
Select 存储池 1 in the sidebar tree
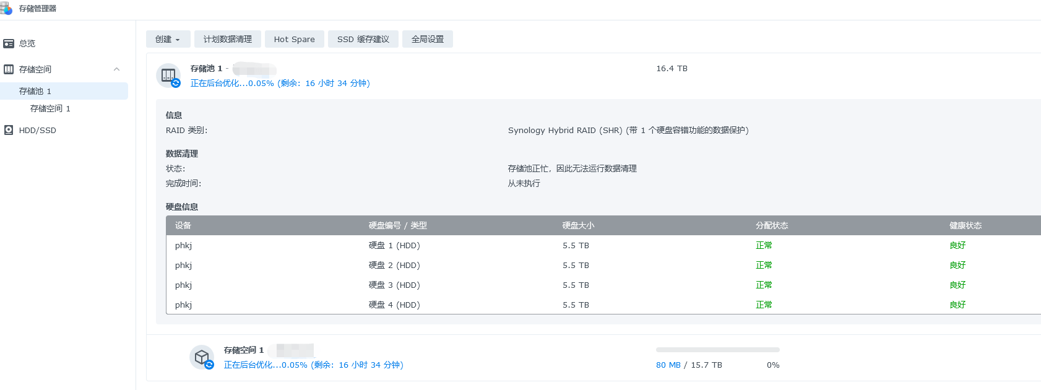(x=35, y=91)
